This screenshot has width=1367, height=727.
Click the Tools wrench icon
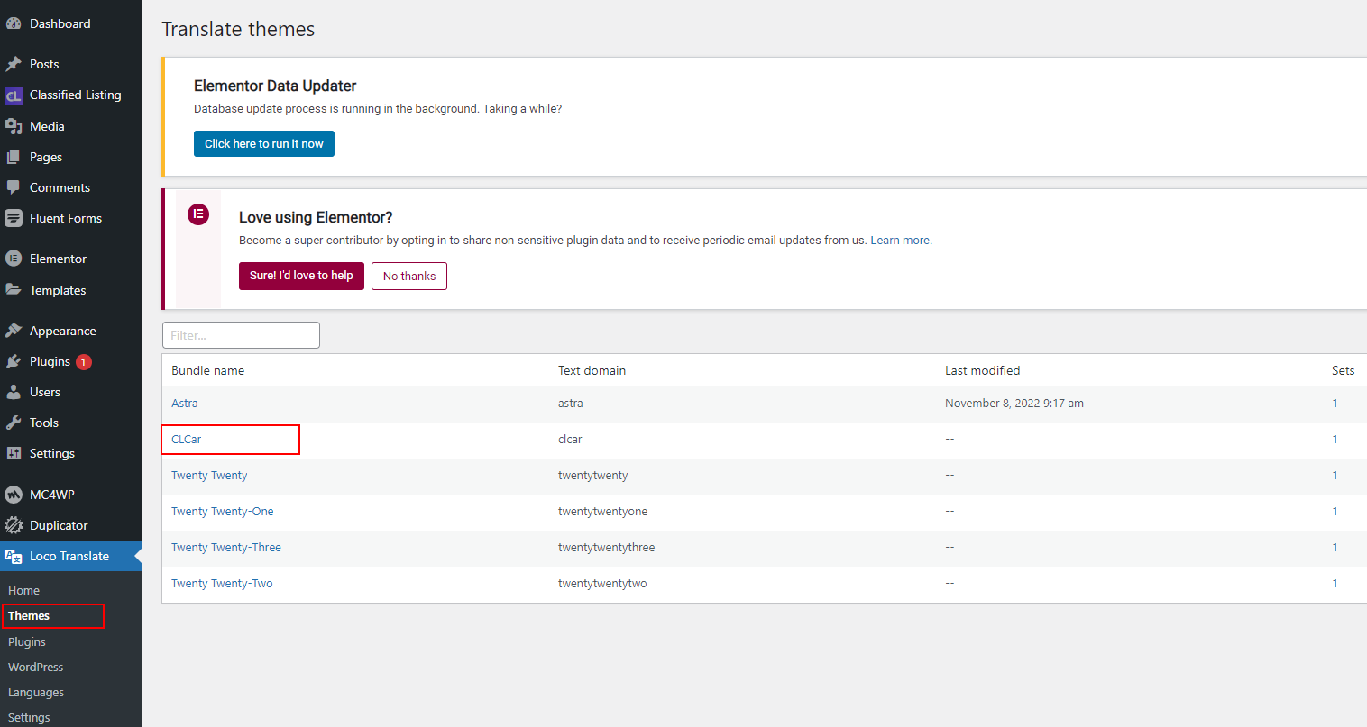click(14, 423)
